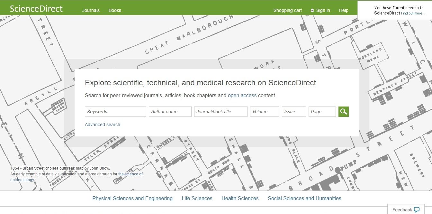Click into the Volume field
The height and width of the screenshot is (214, 432).
(x=265, y=112)
